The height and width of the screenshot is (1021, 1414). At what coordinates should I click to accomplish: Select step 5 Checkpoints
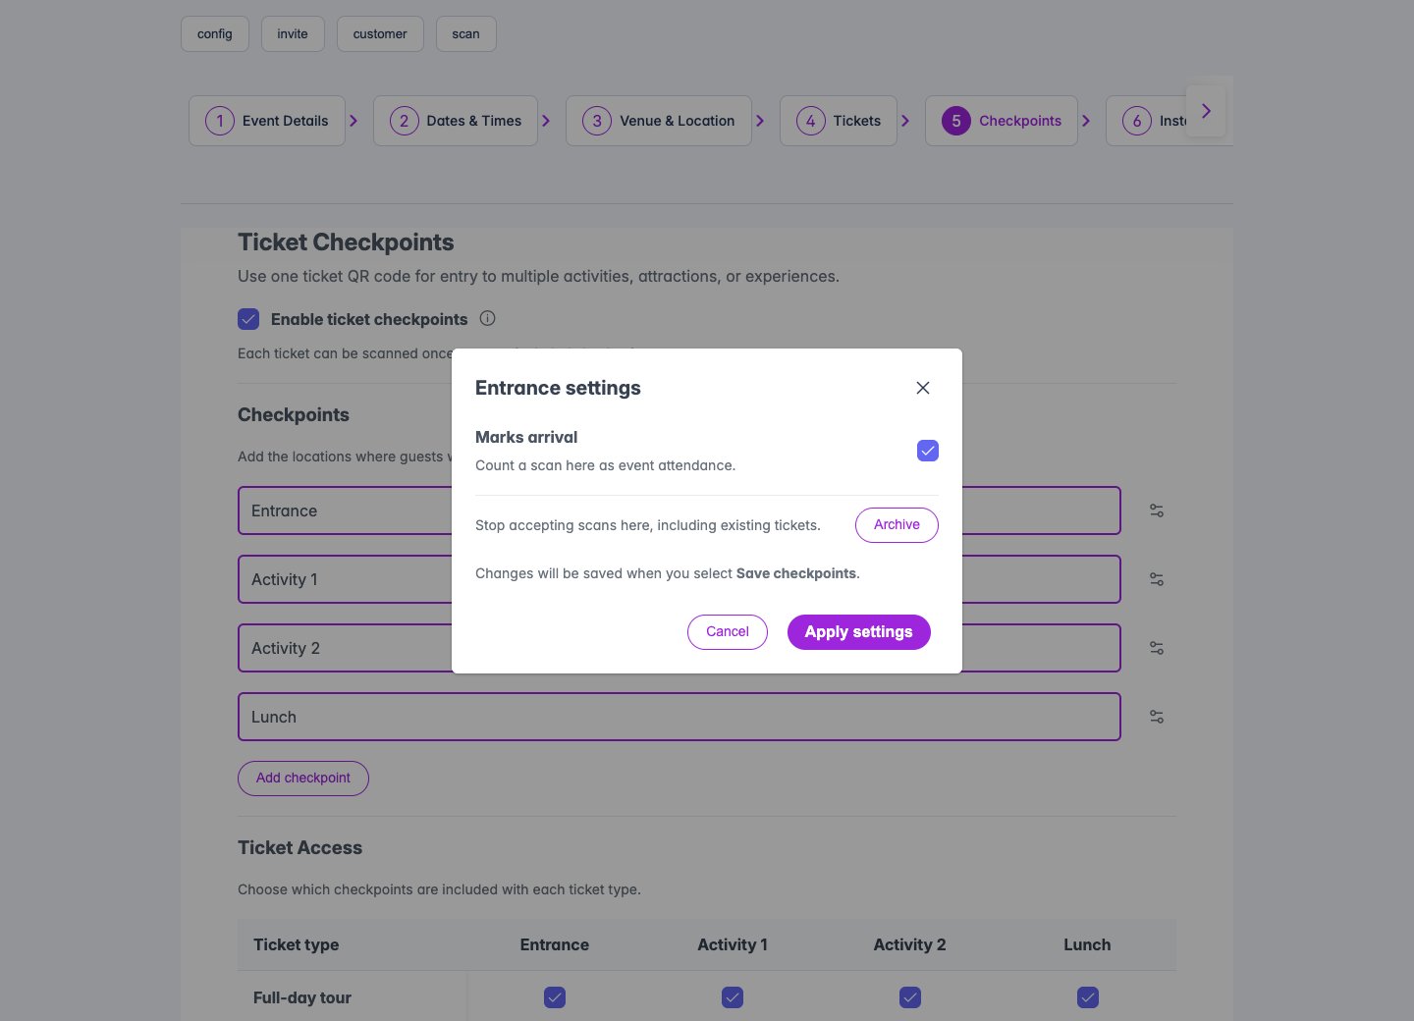1002,121
